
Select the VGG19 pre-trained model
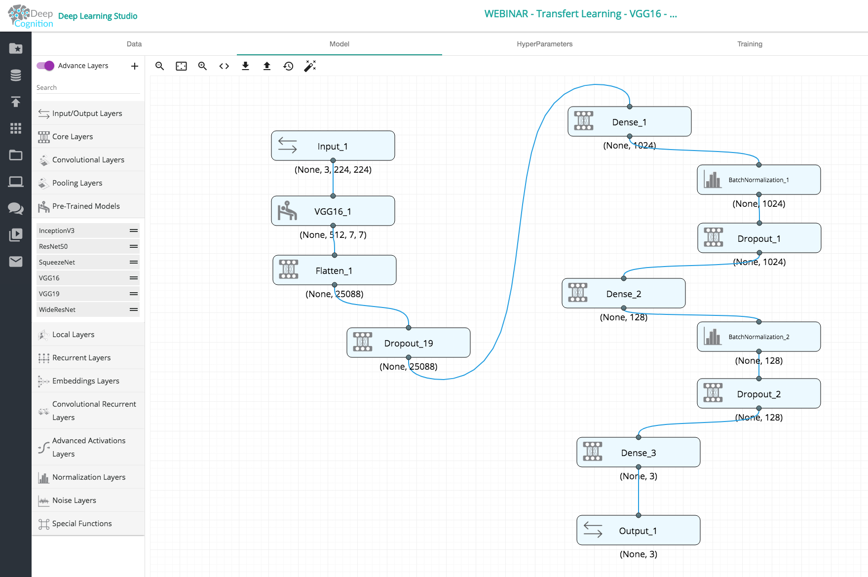coord(88,294)
